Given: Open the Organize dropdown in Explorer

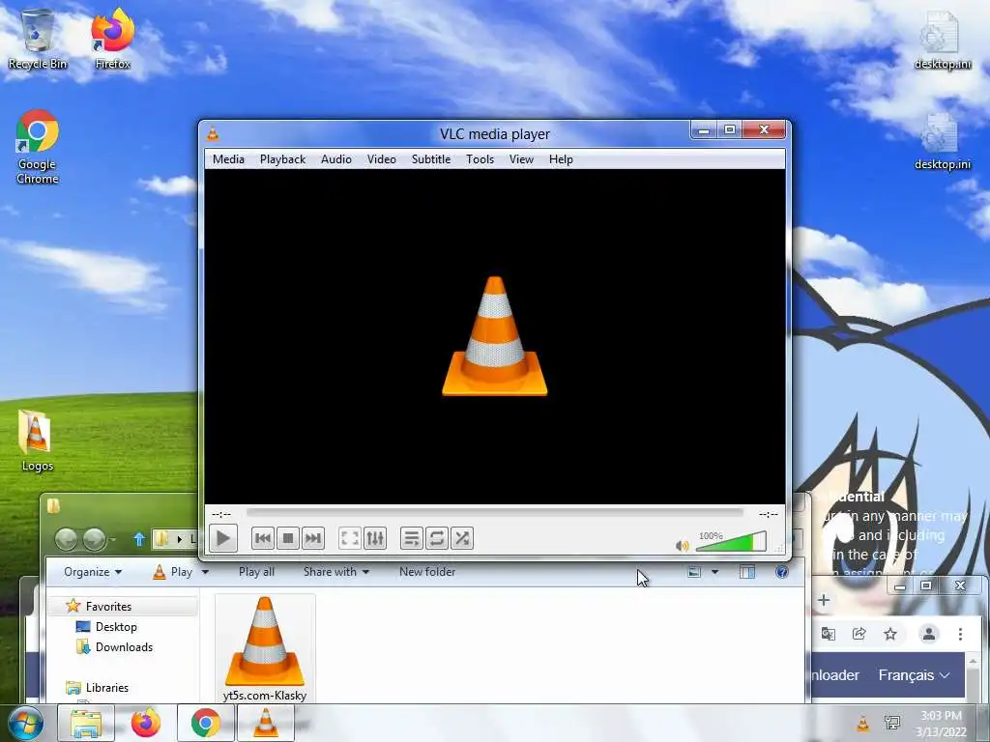Looking at the screenshot, I should [x=93, y=572].
